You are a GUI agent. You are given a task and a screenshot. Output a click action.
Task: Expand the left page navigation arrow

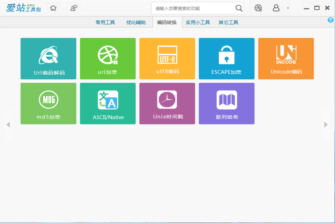pos(9,125)
